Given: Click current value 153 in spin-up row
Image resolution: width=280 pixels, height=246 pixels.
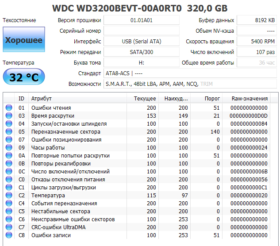Looking at the screenshot, I should point(151,116).
